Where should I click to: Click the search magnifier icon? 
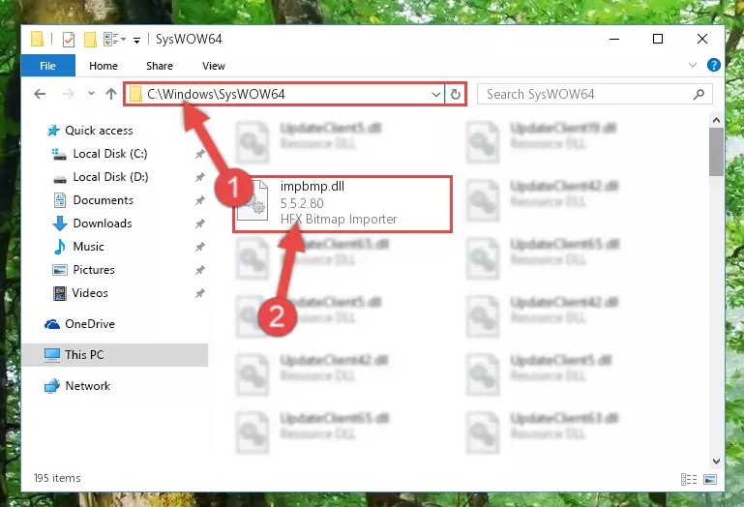699,94
